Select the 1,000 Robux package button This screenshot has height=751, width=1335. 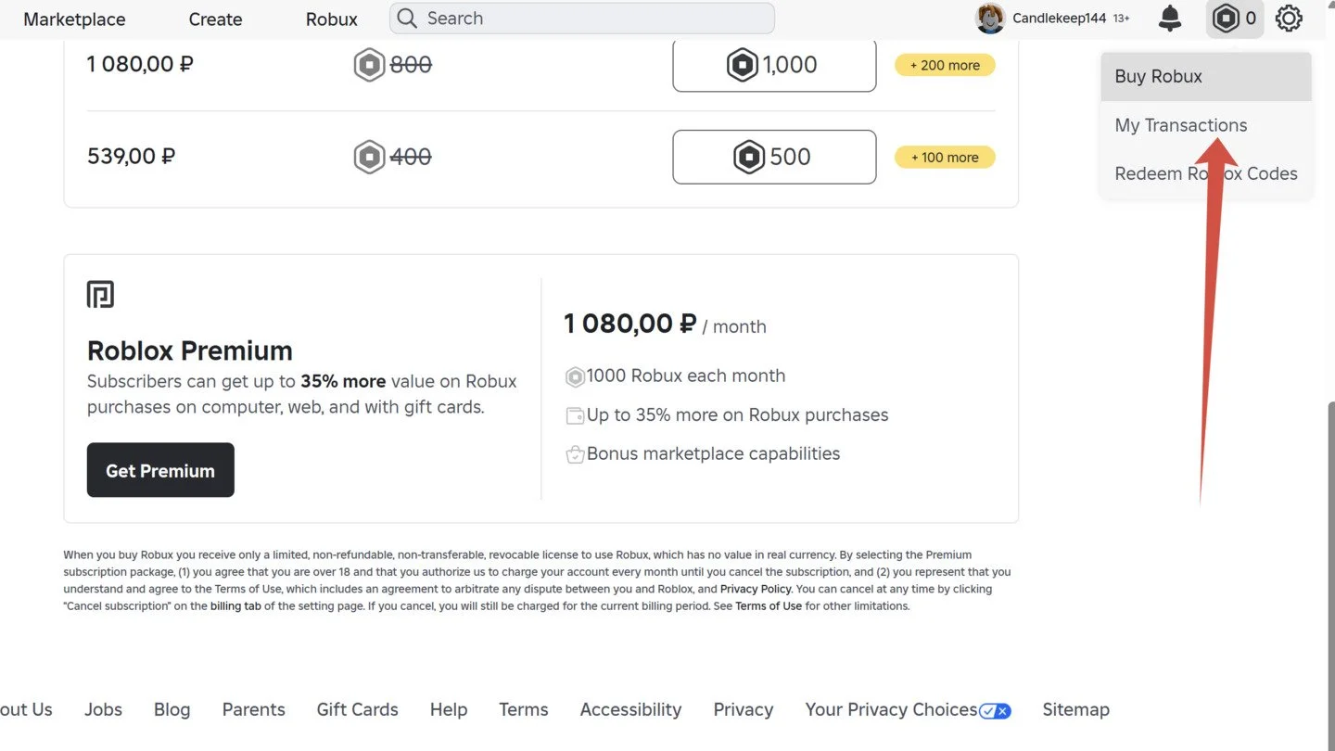point(774,65)
